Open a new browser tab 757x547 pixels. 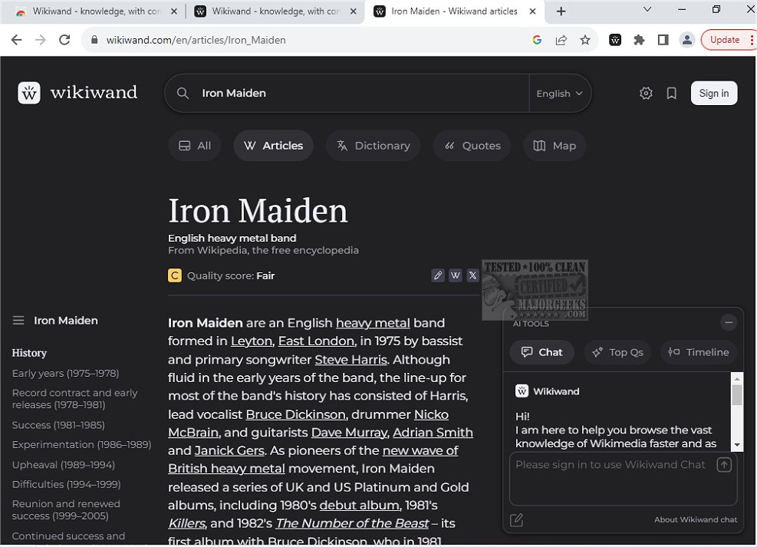(x=561, y=11)
